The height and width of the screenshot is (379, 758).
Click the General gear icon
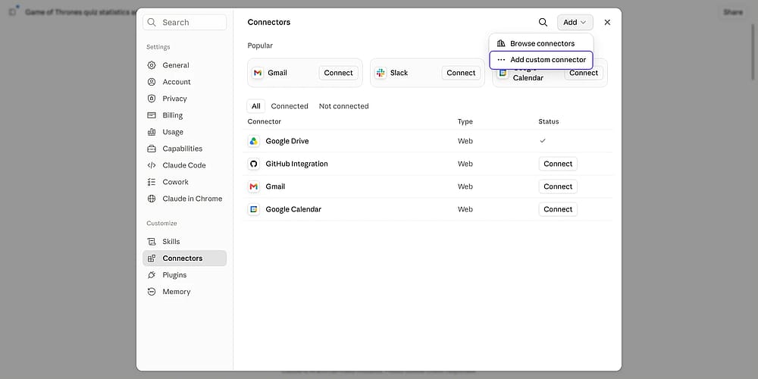pos(152,65)
